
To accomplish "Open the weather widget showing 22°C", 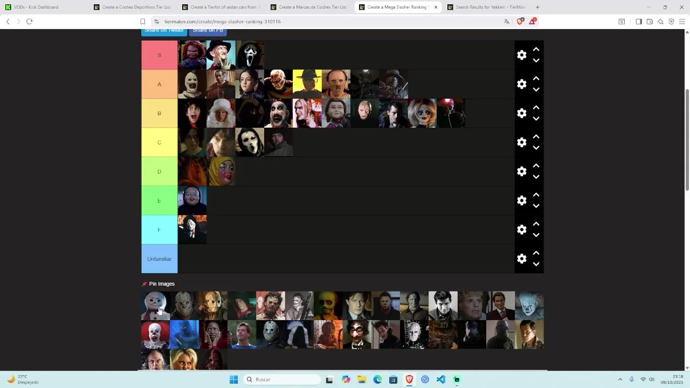I will (x=22, y=379).
